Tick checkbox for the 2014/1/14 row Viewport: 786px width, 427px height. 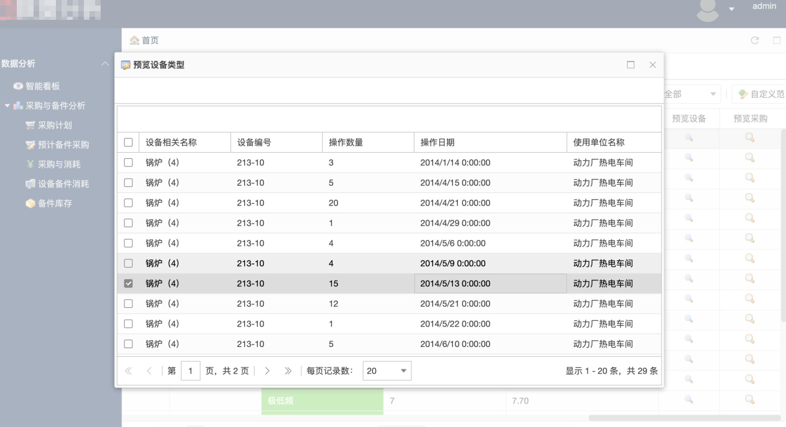click(129, 163)
